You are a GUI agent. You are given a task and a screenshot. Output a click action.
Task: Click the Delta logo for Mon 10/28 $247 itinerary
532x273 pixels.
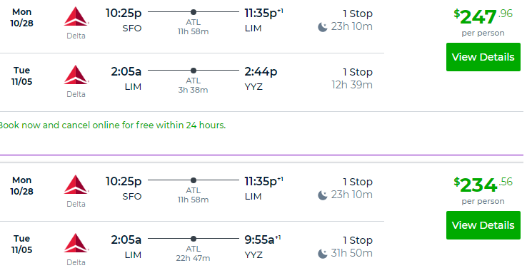click(76, 16)
